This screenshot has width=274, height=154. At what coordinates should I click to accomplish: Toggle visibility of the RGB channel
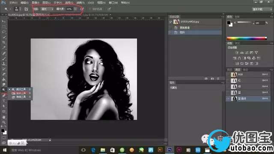coord(228,74)
